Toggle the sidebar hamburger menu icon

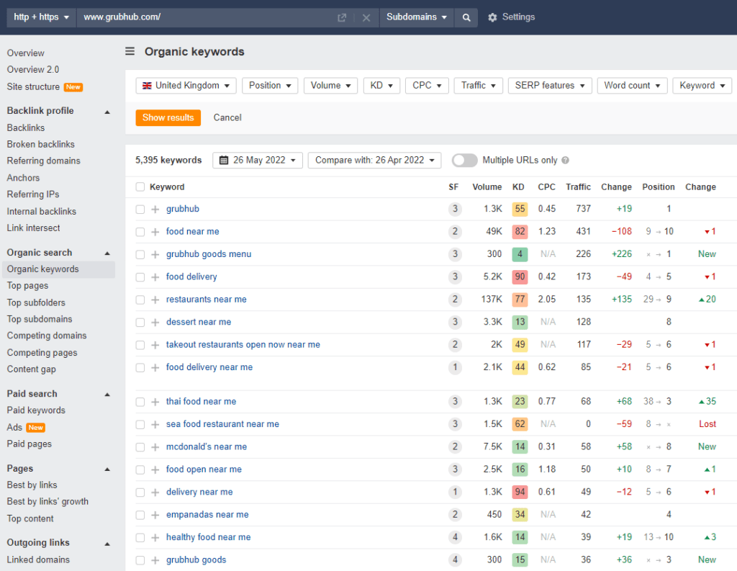coord(130,51)
